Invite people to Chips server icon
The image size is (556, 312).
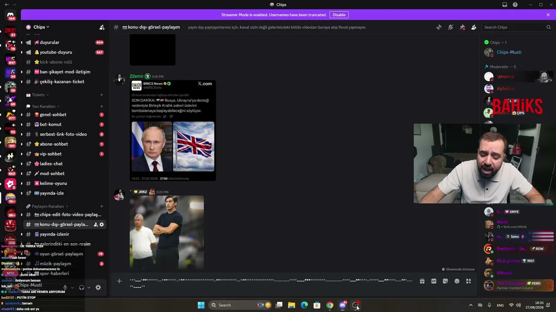coord(102,27)
